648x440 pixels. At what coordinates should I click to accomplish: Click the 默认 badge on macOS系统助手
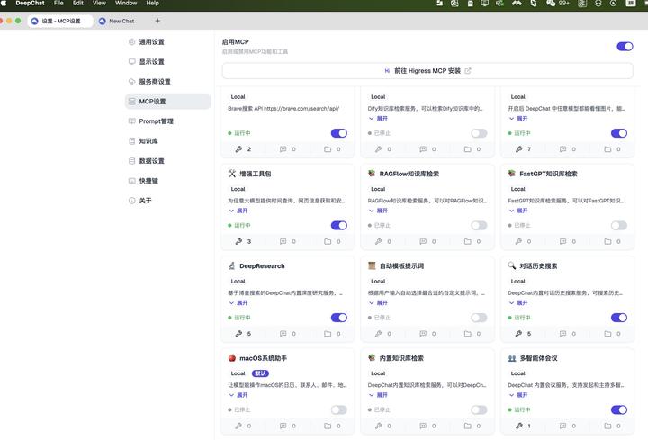(x=260, y=373)
